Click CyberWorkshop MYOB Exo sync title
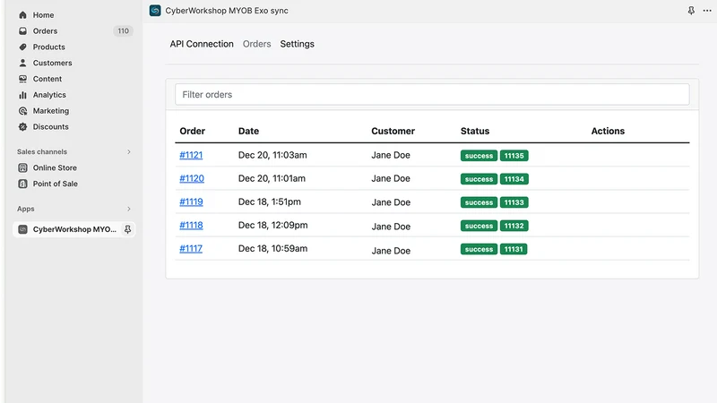This screenshot has height=403, width=717. point(227,11)
